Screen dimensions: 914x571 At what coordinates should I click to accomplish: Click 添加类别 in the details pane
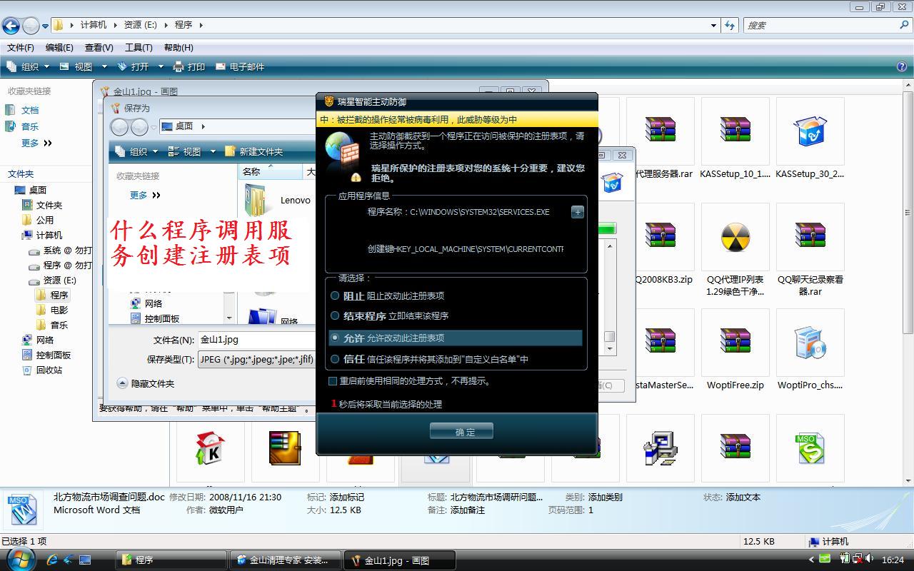(x=605, y=497)
